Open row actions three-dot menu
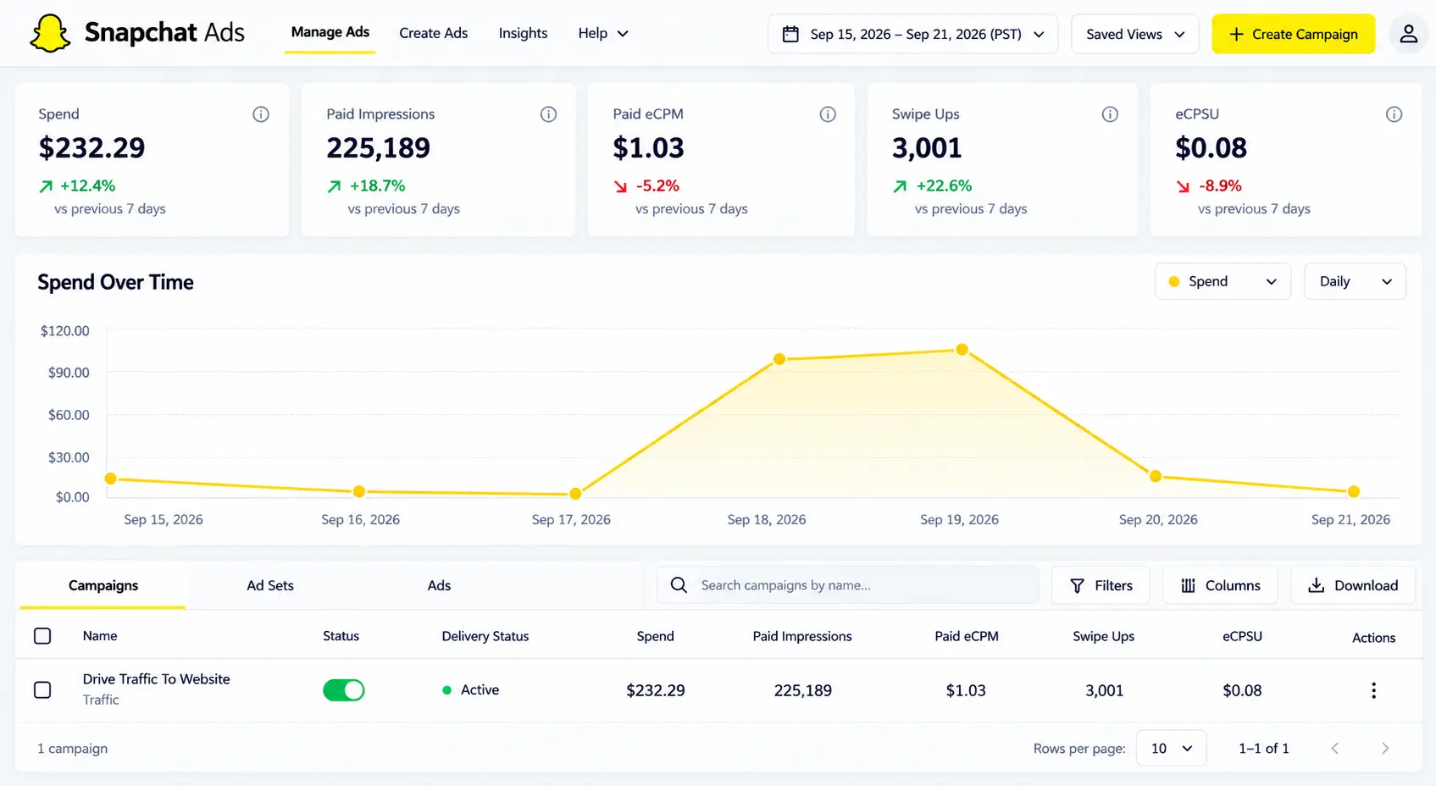1436x786 pixels. (1373, 690)
